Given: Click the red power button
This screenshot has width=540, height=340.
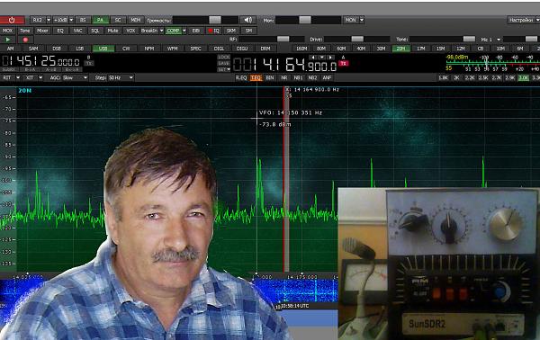Looking at the screenshot, I should (12, 20).
